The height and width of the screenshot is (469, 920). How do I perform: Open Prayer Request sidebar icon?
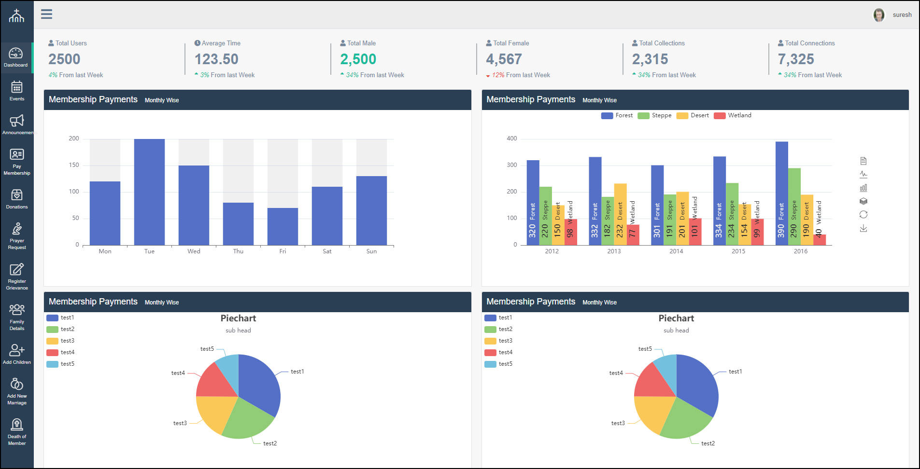click(x=17, y=229)
